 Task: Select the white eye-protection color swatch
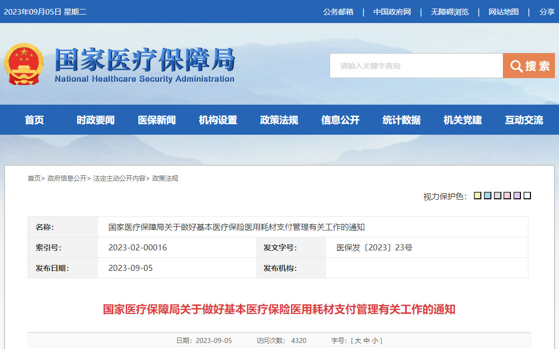pyautogui.click(x=527, y=195)
